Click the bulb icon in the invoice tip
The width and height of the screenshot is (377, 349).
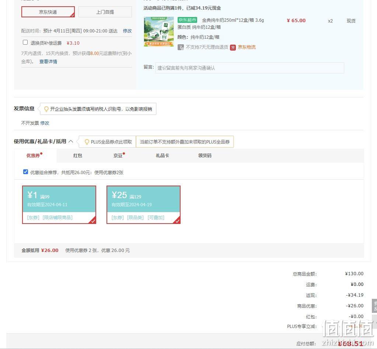click(46, 109)
